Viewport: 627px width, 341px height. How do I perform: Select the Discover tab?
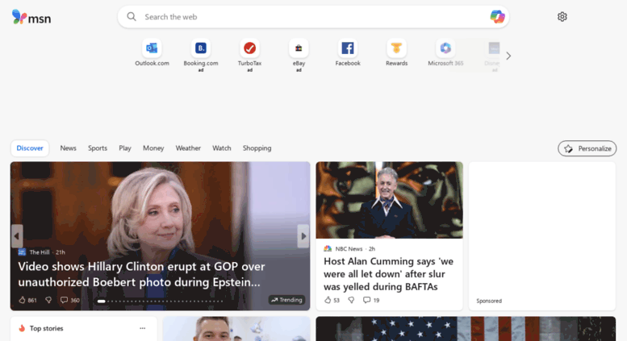30,148
